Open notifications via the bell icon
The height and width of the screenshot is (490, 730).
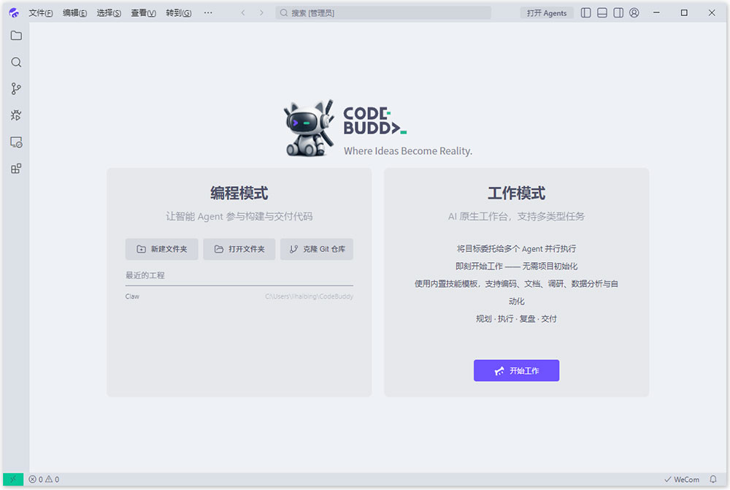click(715, 479)
